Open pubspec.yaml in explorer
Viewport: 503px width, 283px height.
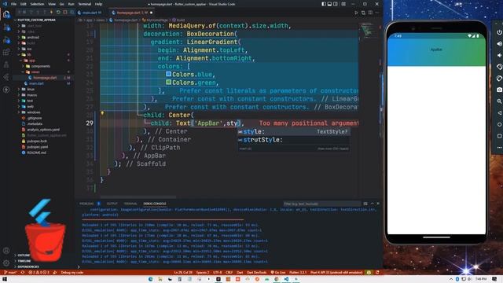pyautogui.click(x=37, y=147)
